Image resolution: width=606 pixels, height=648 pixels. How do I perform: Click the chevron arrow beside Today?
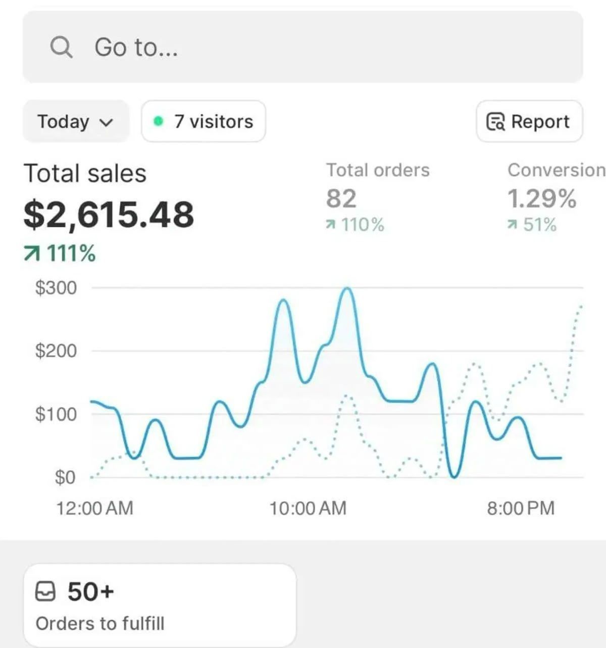click(x=107, y=122)
